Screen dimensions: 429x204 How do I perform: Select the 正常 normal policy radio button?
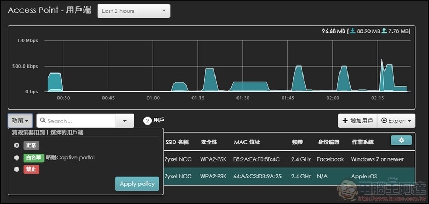point(17,145)
